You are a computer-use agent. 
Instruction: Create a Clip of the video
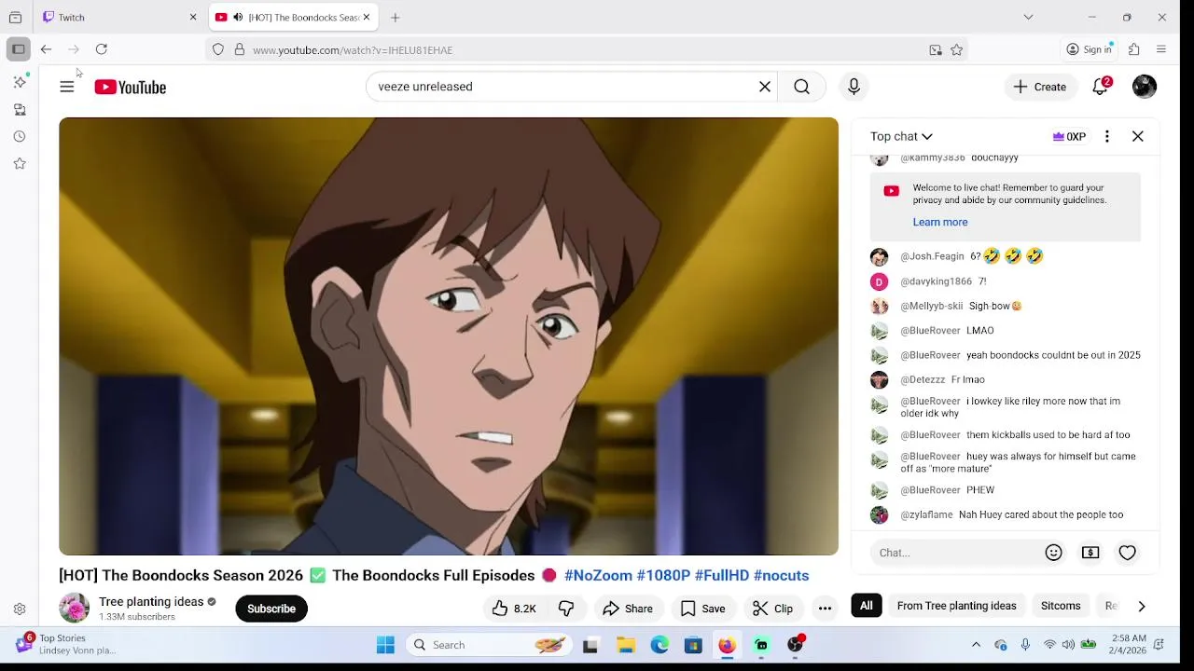[773, 609]
